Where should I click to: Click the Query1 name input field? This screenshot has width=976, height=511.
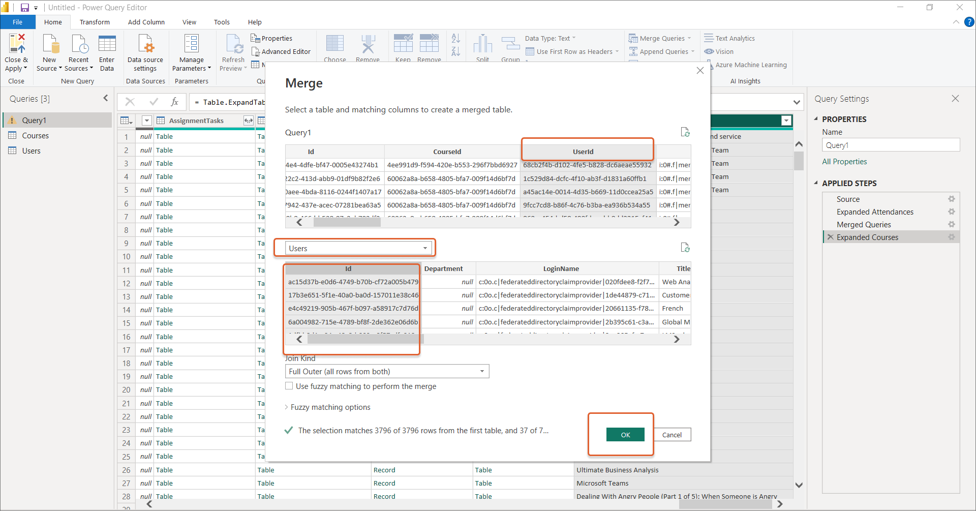click(891, 145)
